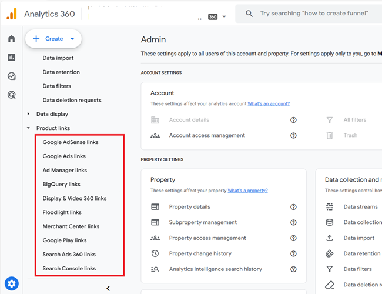The height and width of the screenshot is (294, 382).
Task: Open the Reports bar chart icon
Action: pos(11,57)
